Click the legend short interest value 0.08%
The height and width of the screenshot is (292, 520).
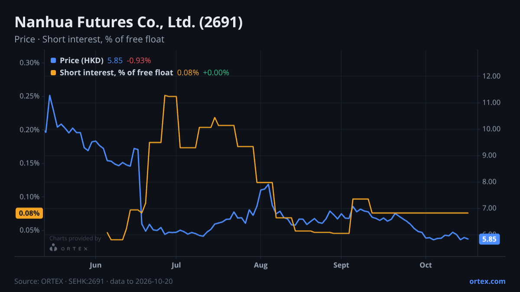(x=188, y=73)
